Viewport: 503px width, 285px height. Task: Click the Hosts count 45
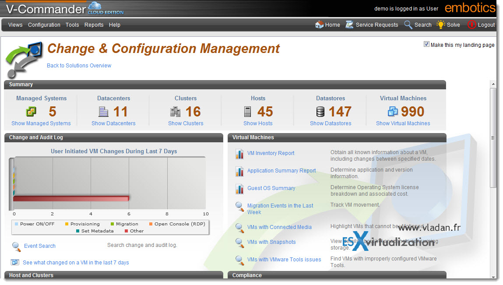pos(265,112)
